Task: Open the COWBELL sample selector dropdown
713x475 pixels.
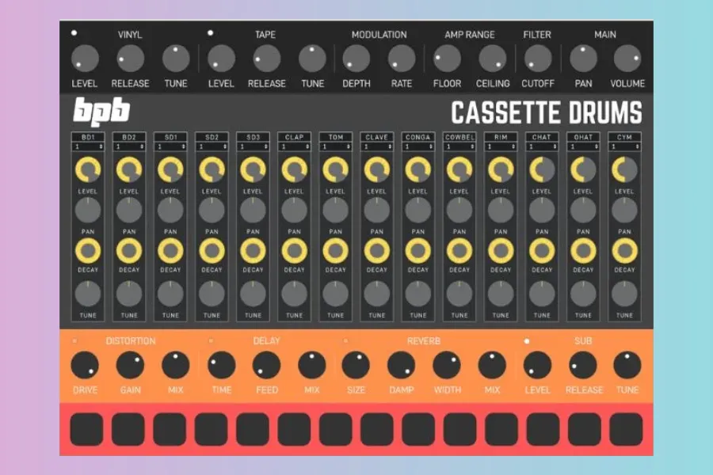Action: pos(459,146)
